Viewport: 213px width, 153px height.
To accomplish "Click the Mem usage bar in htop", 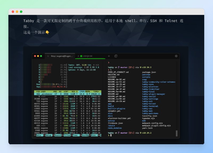I will click(x=52, y=84).
